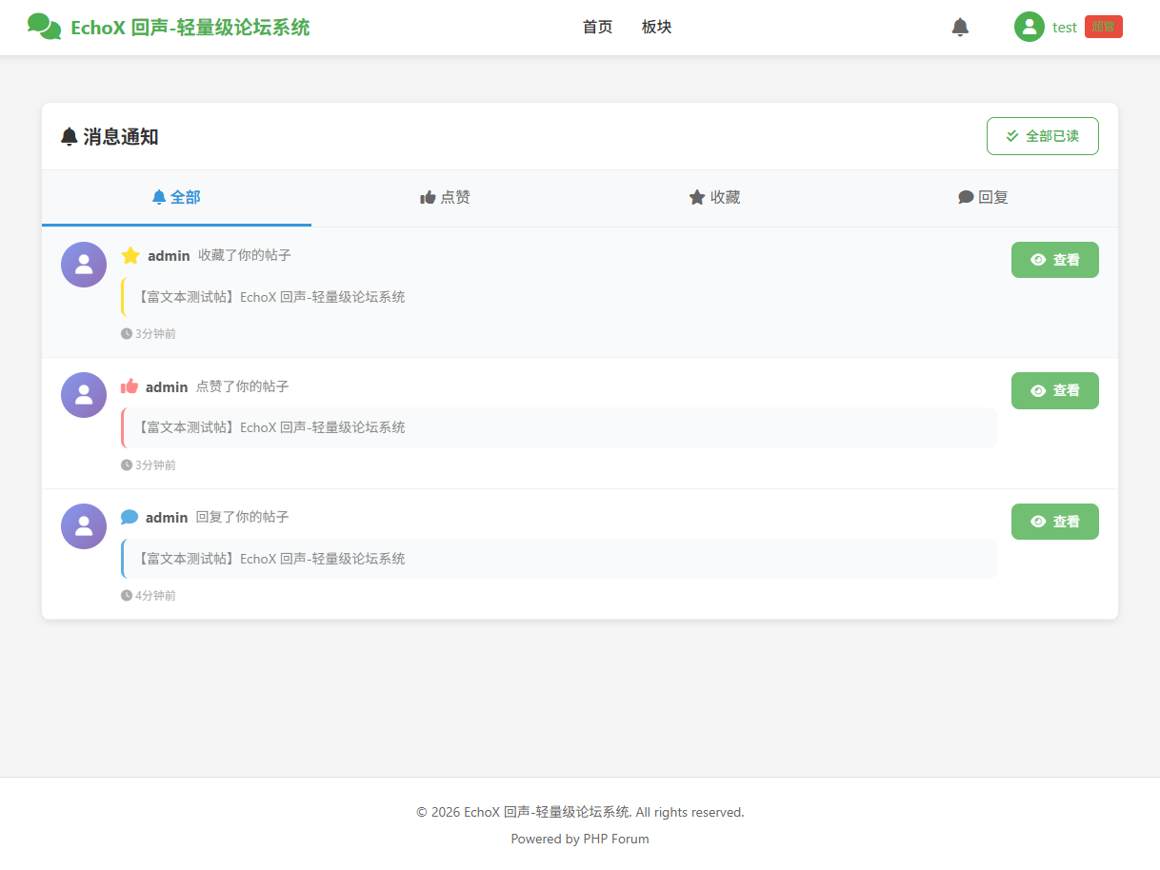Image resolution: width=1160 pixels, height=870 pixels.
Task: Click admin's avatar on the reply notification
Action: (83, 525)
